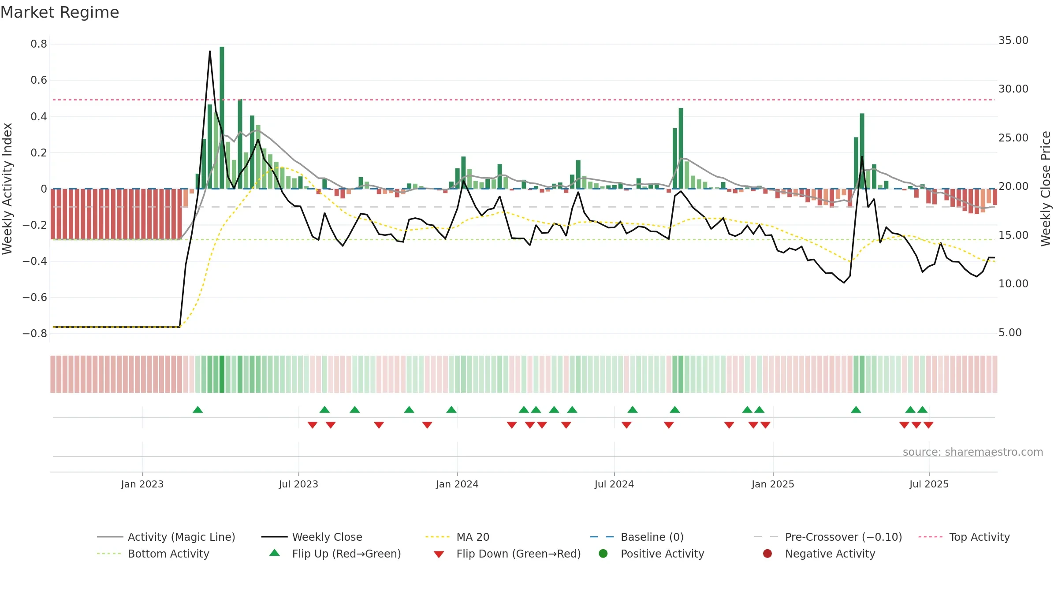Click the Jul 2024 x-axis label
The width and height of the screenshot is (1058, 595).
(x=614, y=484)
